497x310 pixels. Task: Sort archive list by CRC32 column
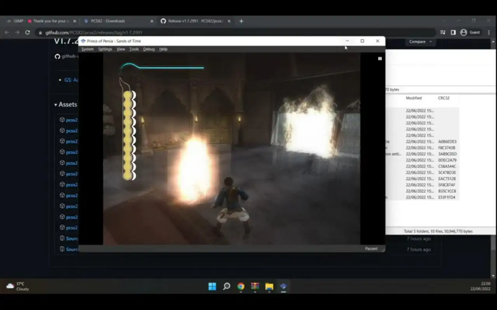[444, 98]
